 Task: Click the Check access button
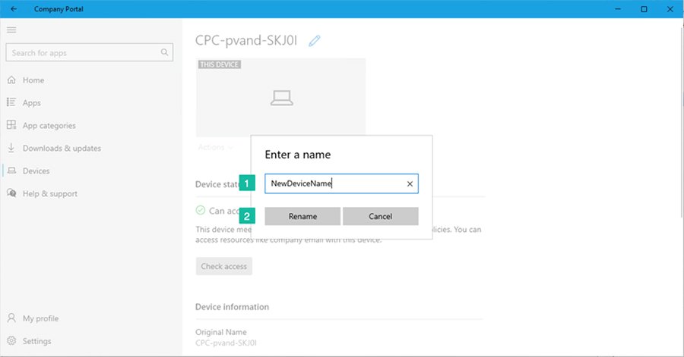223,266
